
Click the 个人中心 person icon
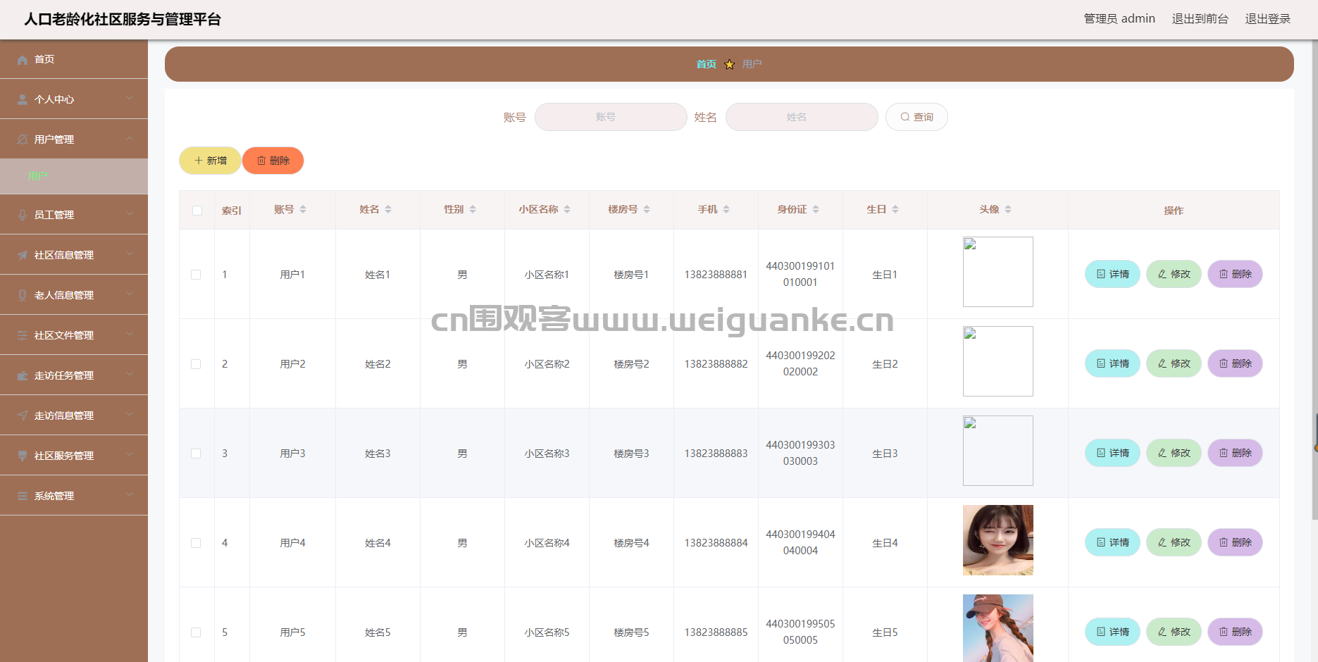coord(23,100)
